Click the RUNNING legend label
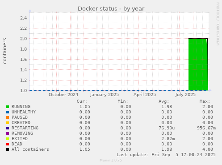Screen dimensions: 222x165 (x=21, y=107)
